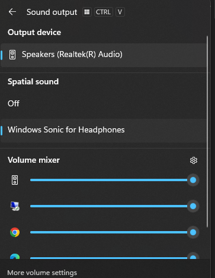The image size is (215, 278).
Task: Click the Windows key shortcut icon
Action: tap(87, 12)
